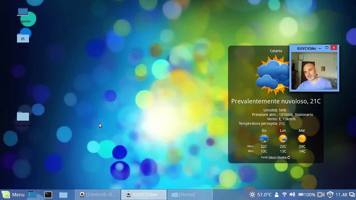Select the Home folder desktop icon
Image resolution: width=356 pixels, height=200 pixels.
click(x=23, y=41)
